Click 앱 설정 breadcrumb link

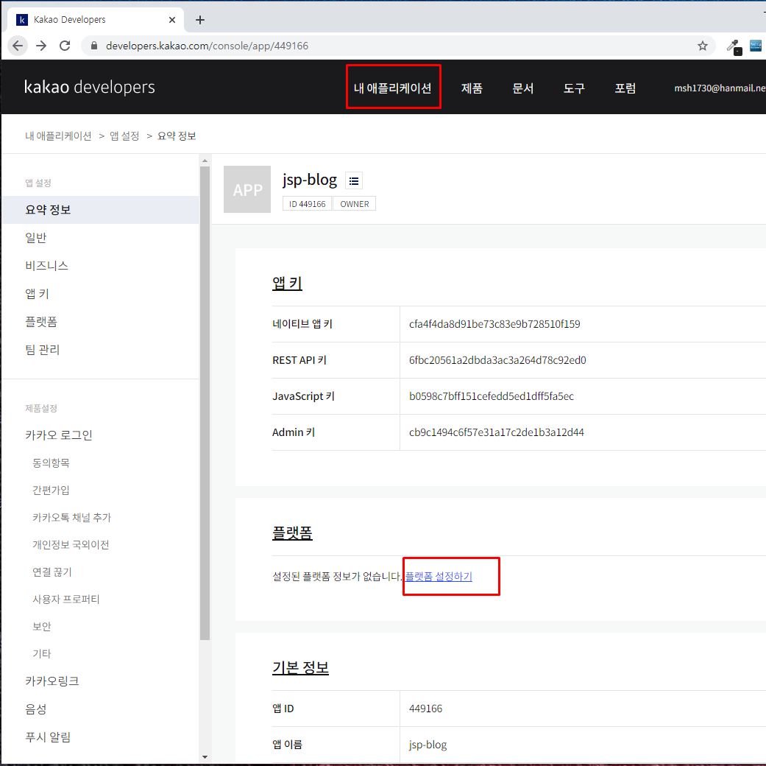(124, 136)
